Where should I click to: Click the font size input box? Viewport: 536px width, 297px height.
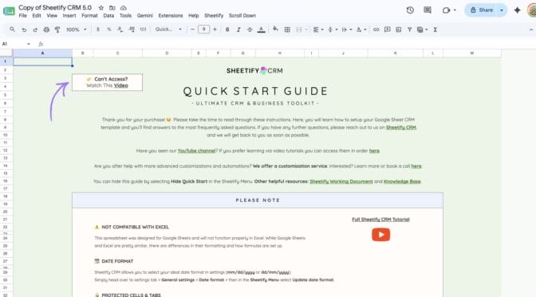point(203,30)
